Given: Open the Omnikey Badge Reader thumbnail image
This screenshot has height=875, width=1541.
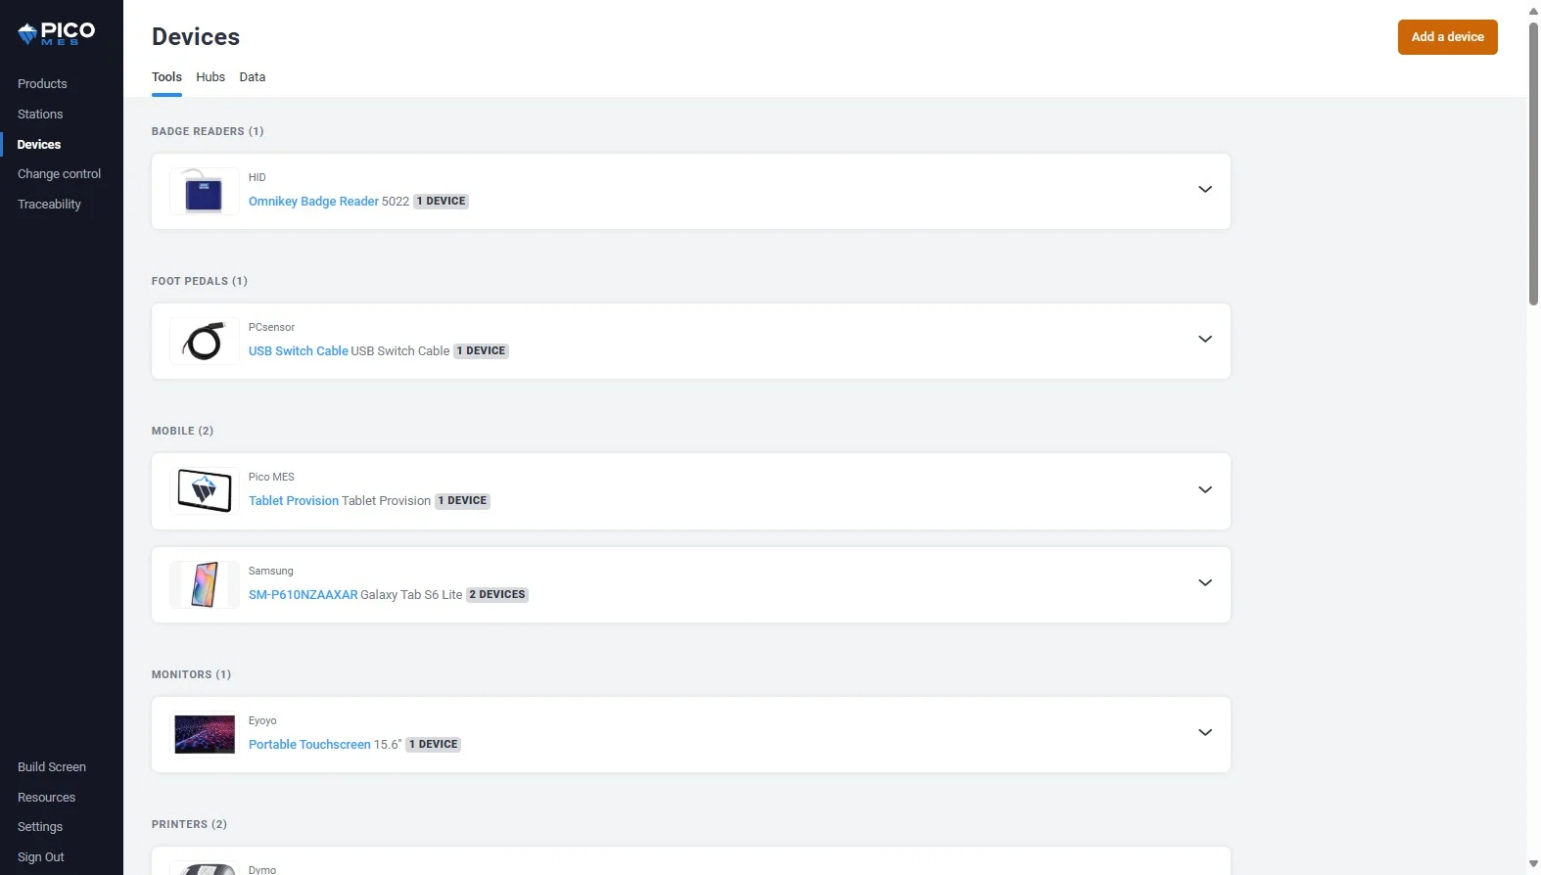Looking at the screenshot, I should 204,191.
